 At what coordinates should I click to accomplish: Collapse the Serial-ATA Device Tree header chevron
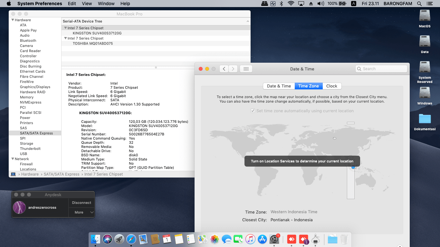coord(248,21)
